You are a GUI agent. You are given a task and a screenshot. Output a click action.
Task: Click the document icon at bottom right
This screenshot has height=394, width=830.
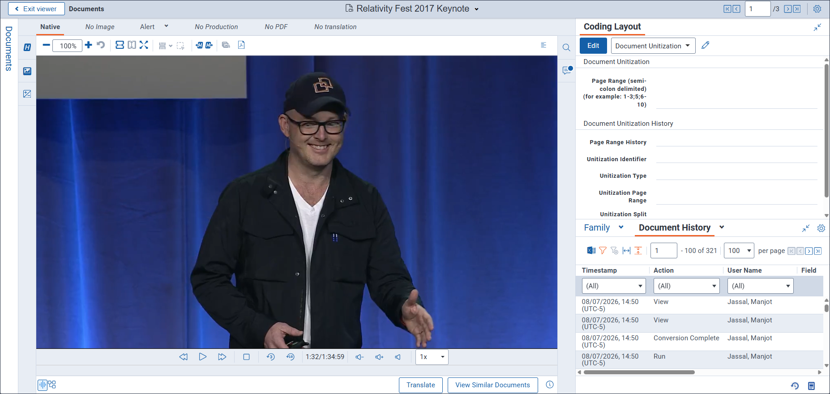click(x=811, y=386)
